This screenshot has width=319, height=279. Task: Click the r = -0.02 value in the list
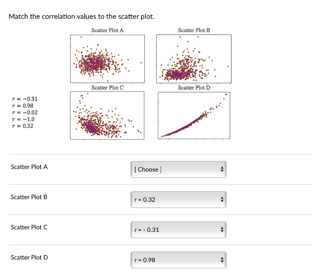[x=25, y=112]
